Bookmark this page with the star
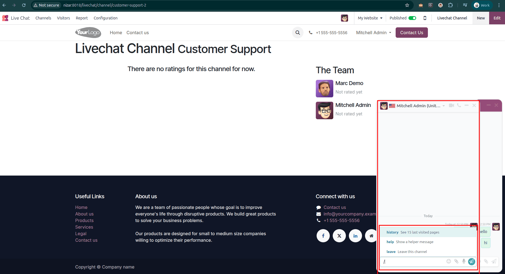The image size is (505, 274). 407,5
